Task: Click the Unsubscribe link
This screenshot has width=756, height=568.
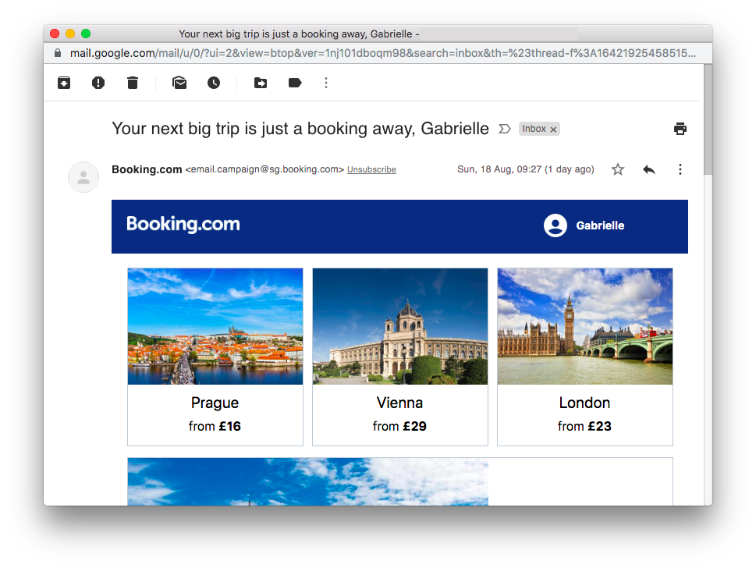Action: click(x=371, y=170)
